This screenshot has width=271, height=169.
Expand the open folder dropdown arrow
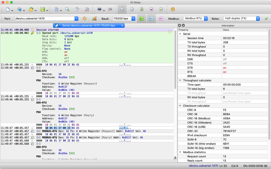click(35, 10)
